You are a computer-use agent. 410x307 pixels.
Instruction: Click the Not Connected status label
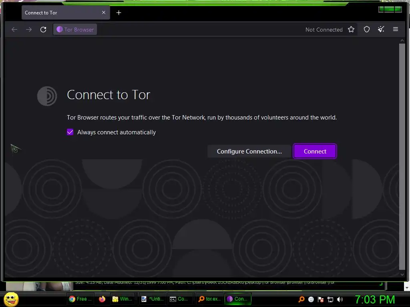[324, 30]
